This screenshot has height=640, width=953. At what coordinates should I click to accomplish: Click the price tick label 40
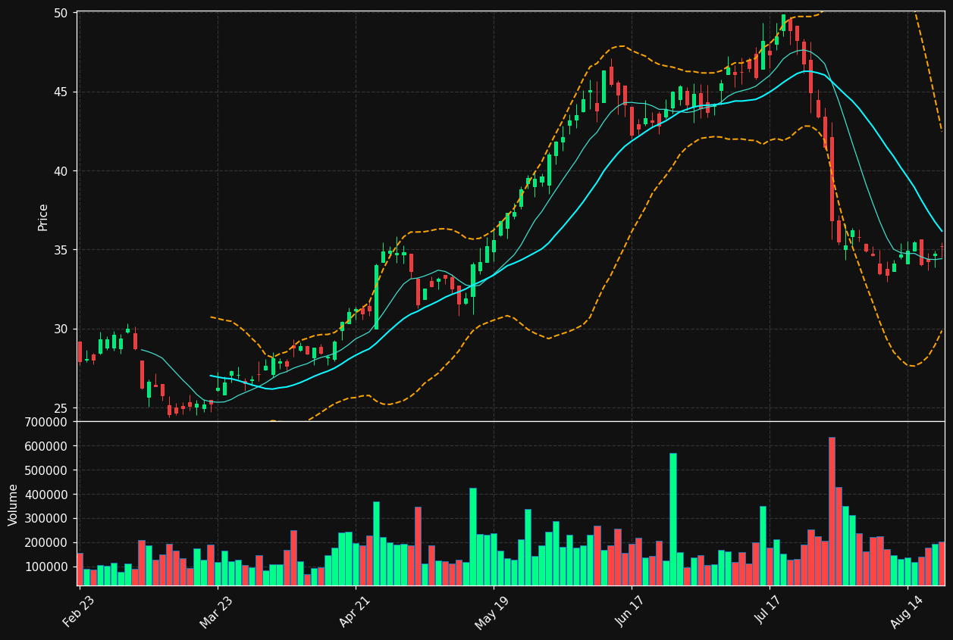pyautogui.click(x=61, y=171)
